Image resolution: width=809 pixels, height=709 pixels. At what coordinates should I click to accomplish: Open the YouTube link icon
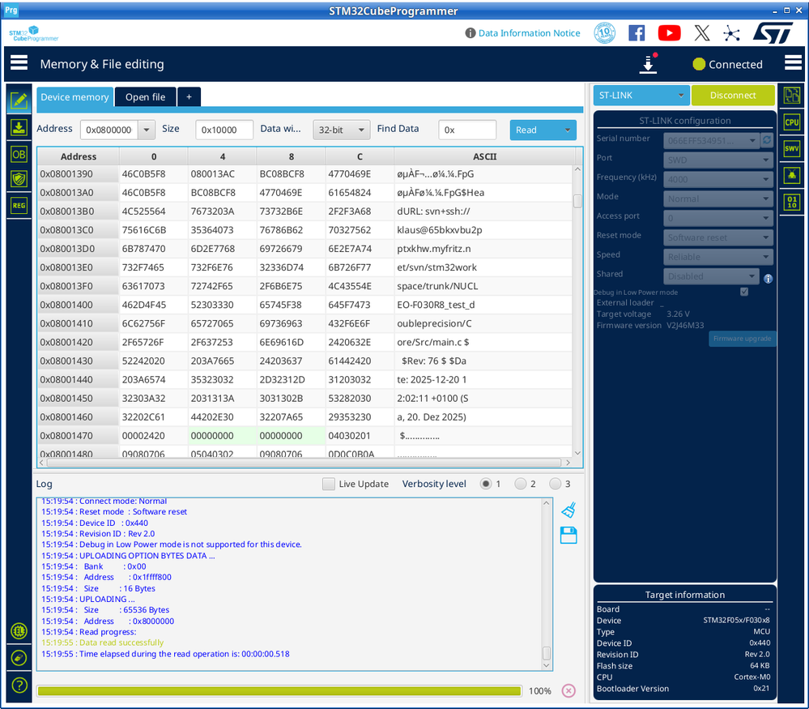(x=669, y=33)
